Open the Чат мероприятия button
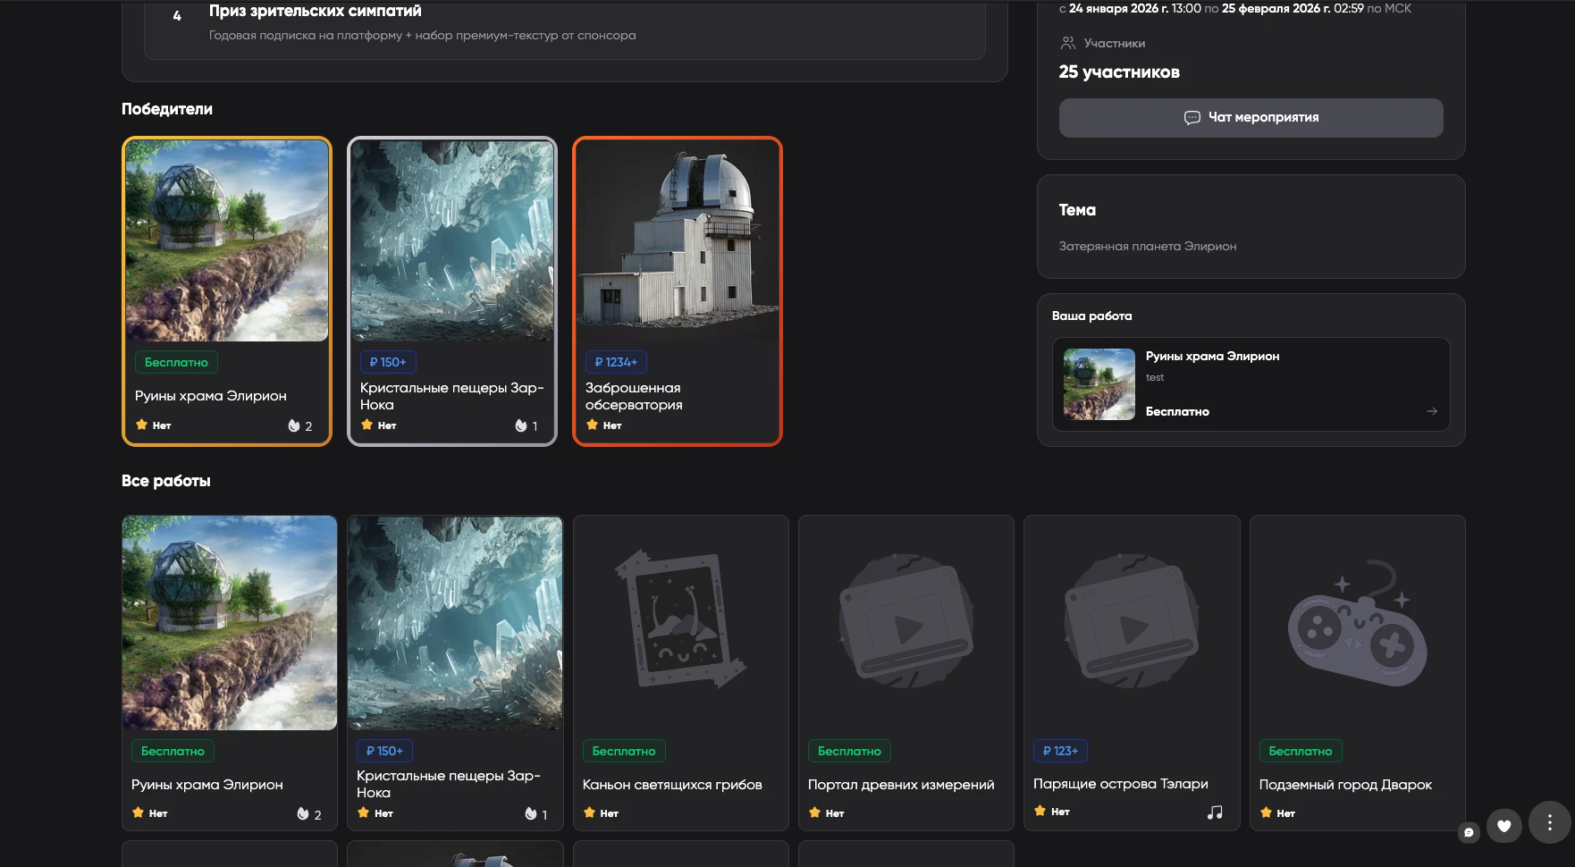Viewport: 1575px width, 867px height. coord(1251,118)
